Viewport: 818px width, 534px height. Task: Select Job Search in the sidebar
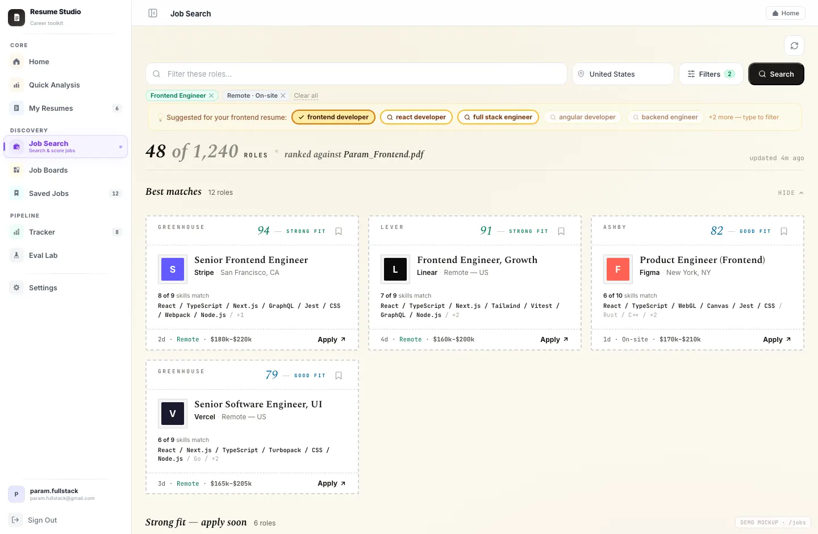[x=65, y=147]
